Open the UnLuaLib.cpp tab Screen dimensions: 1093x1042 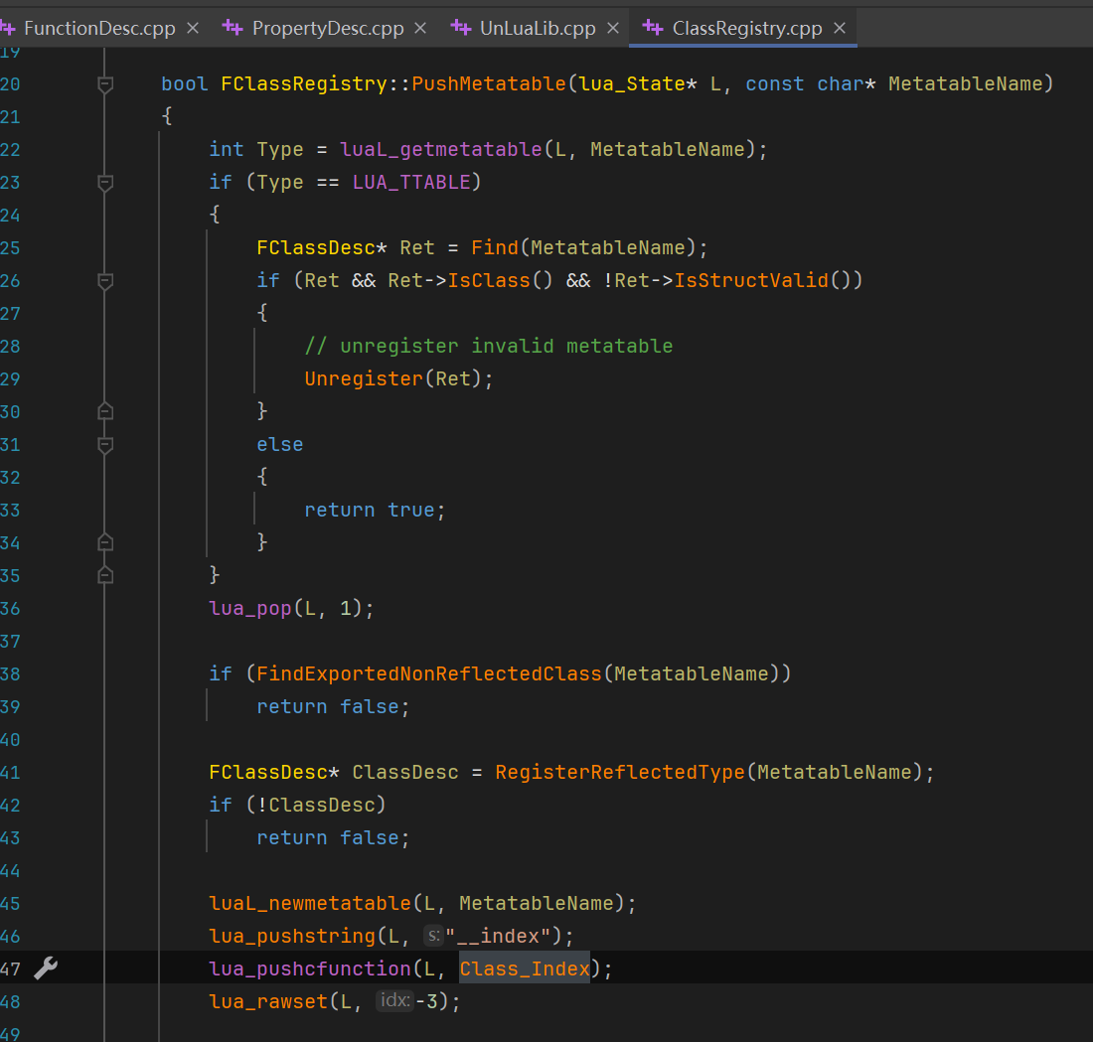coord(537,28)
